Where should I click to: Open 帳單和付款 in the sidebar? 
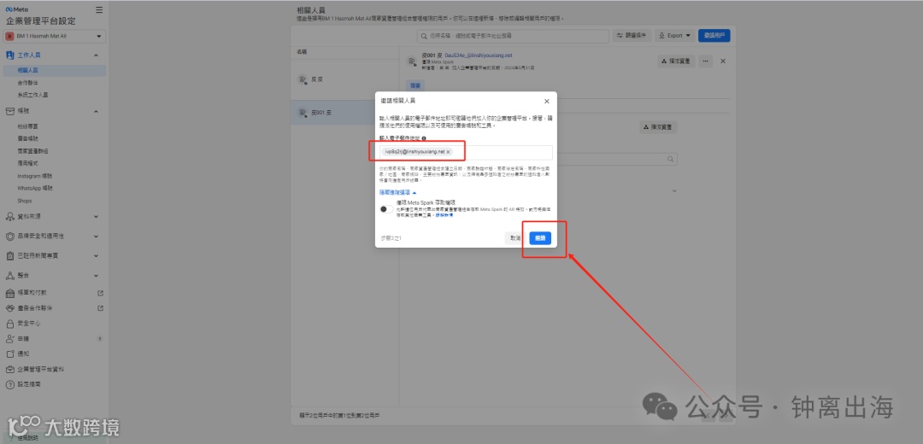32,292
